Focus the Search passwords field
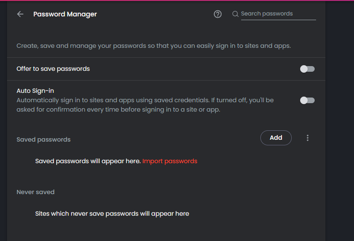Viewport: 354px width, 241px height. (x=277, y=14)
